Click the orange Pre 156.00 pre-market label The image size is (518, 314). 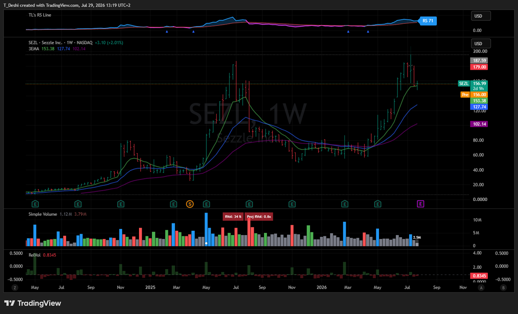click(x=474, y=94)
